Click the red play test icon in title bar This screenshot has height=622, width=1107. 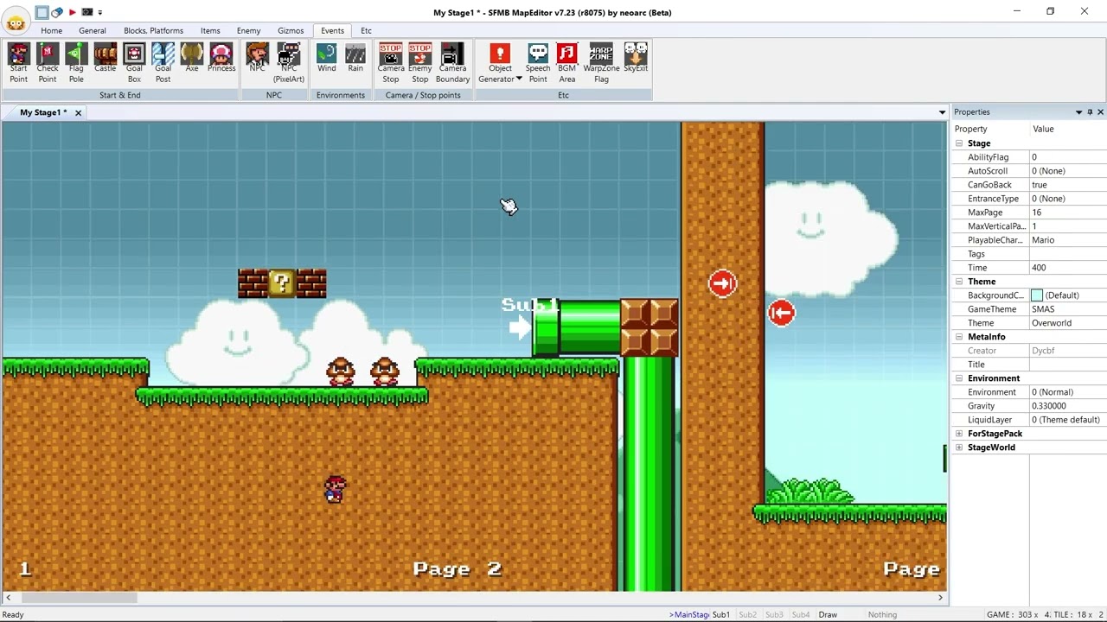tap(72, 12)
